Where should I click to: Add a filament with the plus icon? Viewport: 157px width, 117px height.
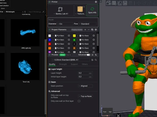(x=85, y=30)
